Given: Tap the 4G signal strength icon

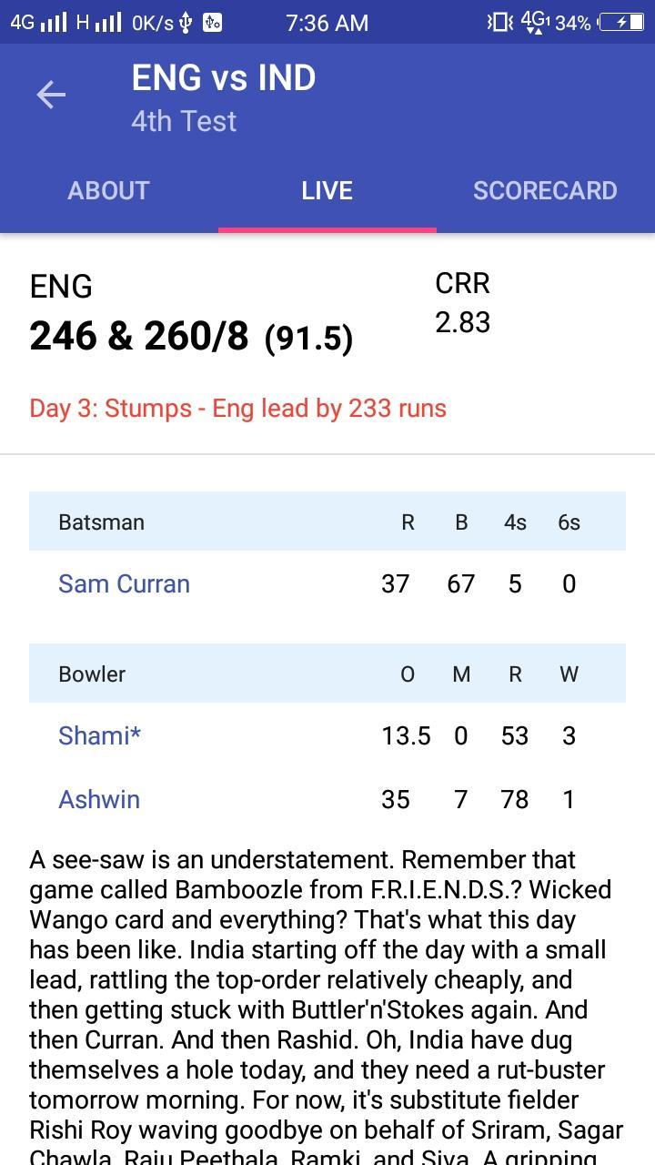Looking at the screenshot, I should [x=38, y=22].
